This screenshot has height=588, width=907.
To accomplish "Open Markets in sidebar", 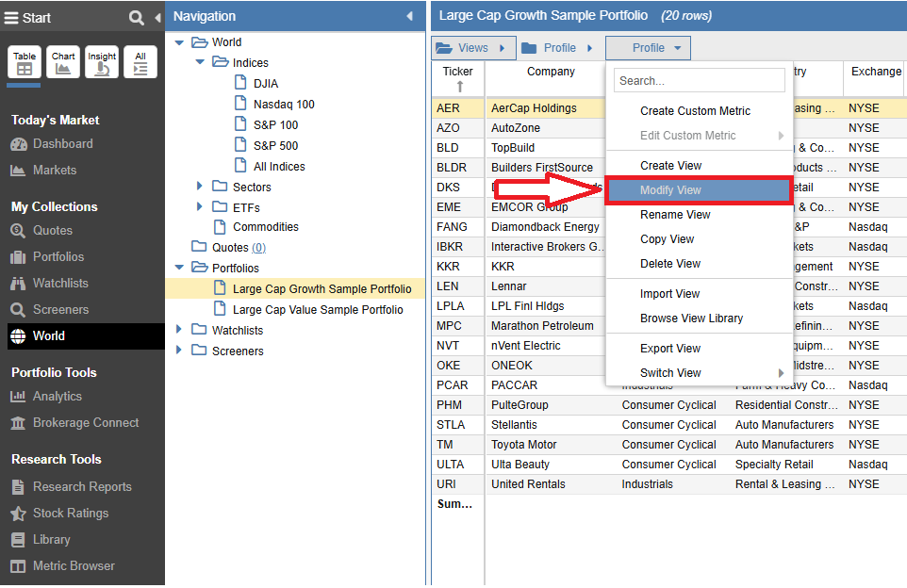I will (43, 170).
